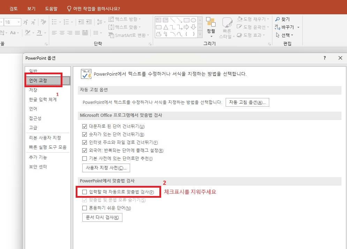The height and width of the screenshot is (249, 347).
Task: Align text left in paragraph group
Action: pos(54,33)
